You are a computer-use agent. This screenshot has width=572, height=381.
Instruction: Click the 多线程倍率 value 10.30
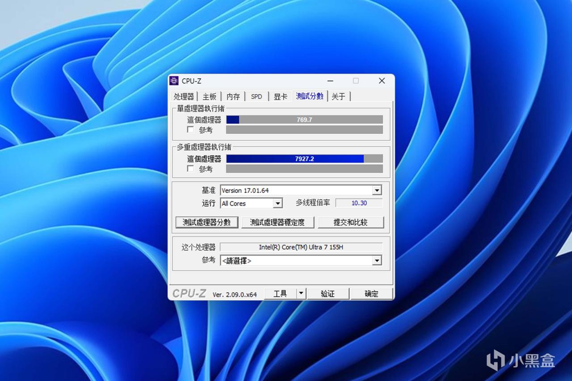[359, 203]
